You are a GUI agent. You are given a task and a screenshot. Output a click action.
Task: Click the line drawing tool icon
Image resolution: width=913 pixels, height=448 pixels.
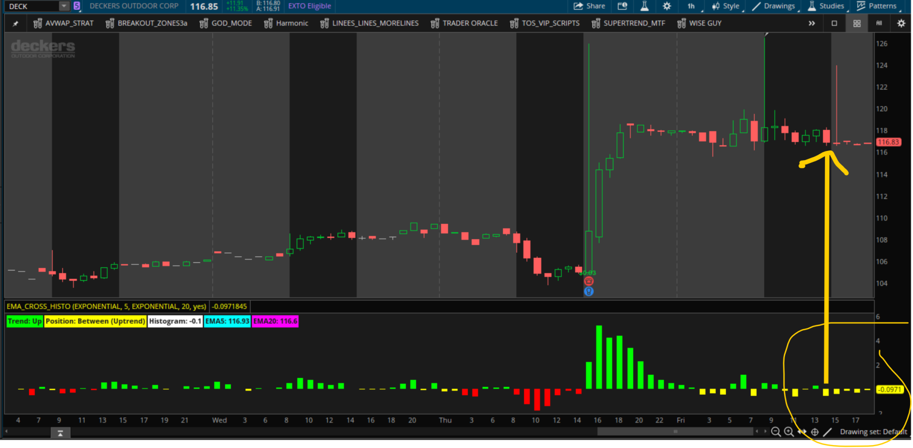point(827,432)
